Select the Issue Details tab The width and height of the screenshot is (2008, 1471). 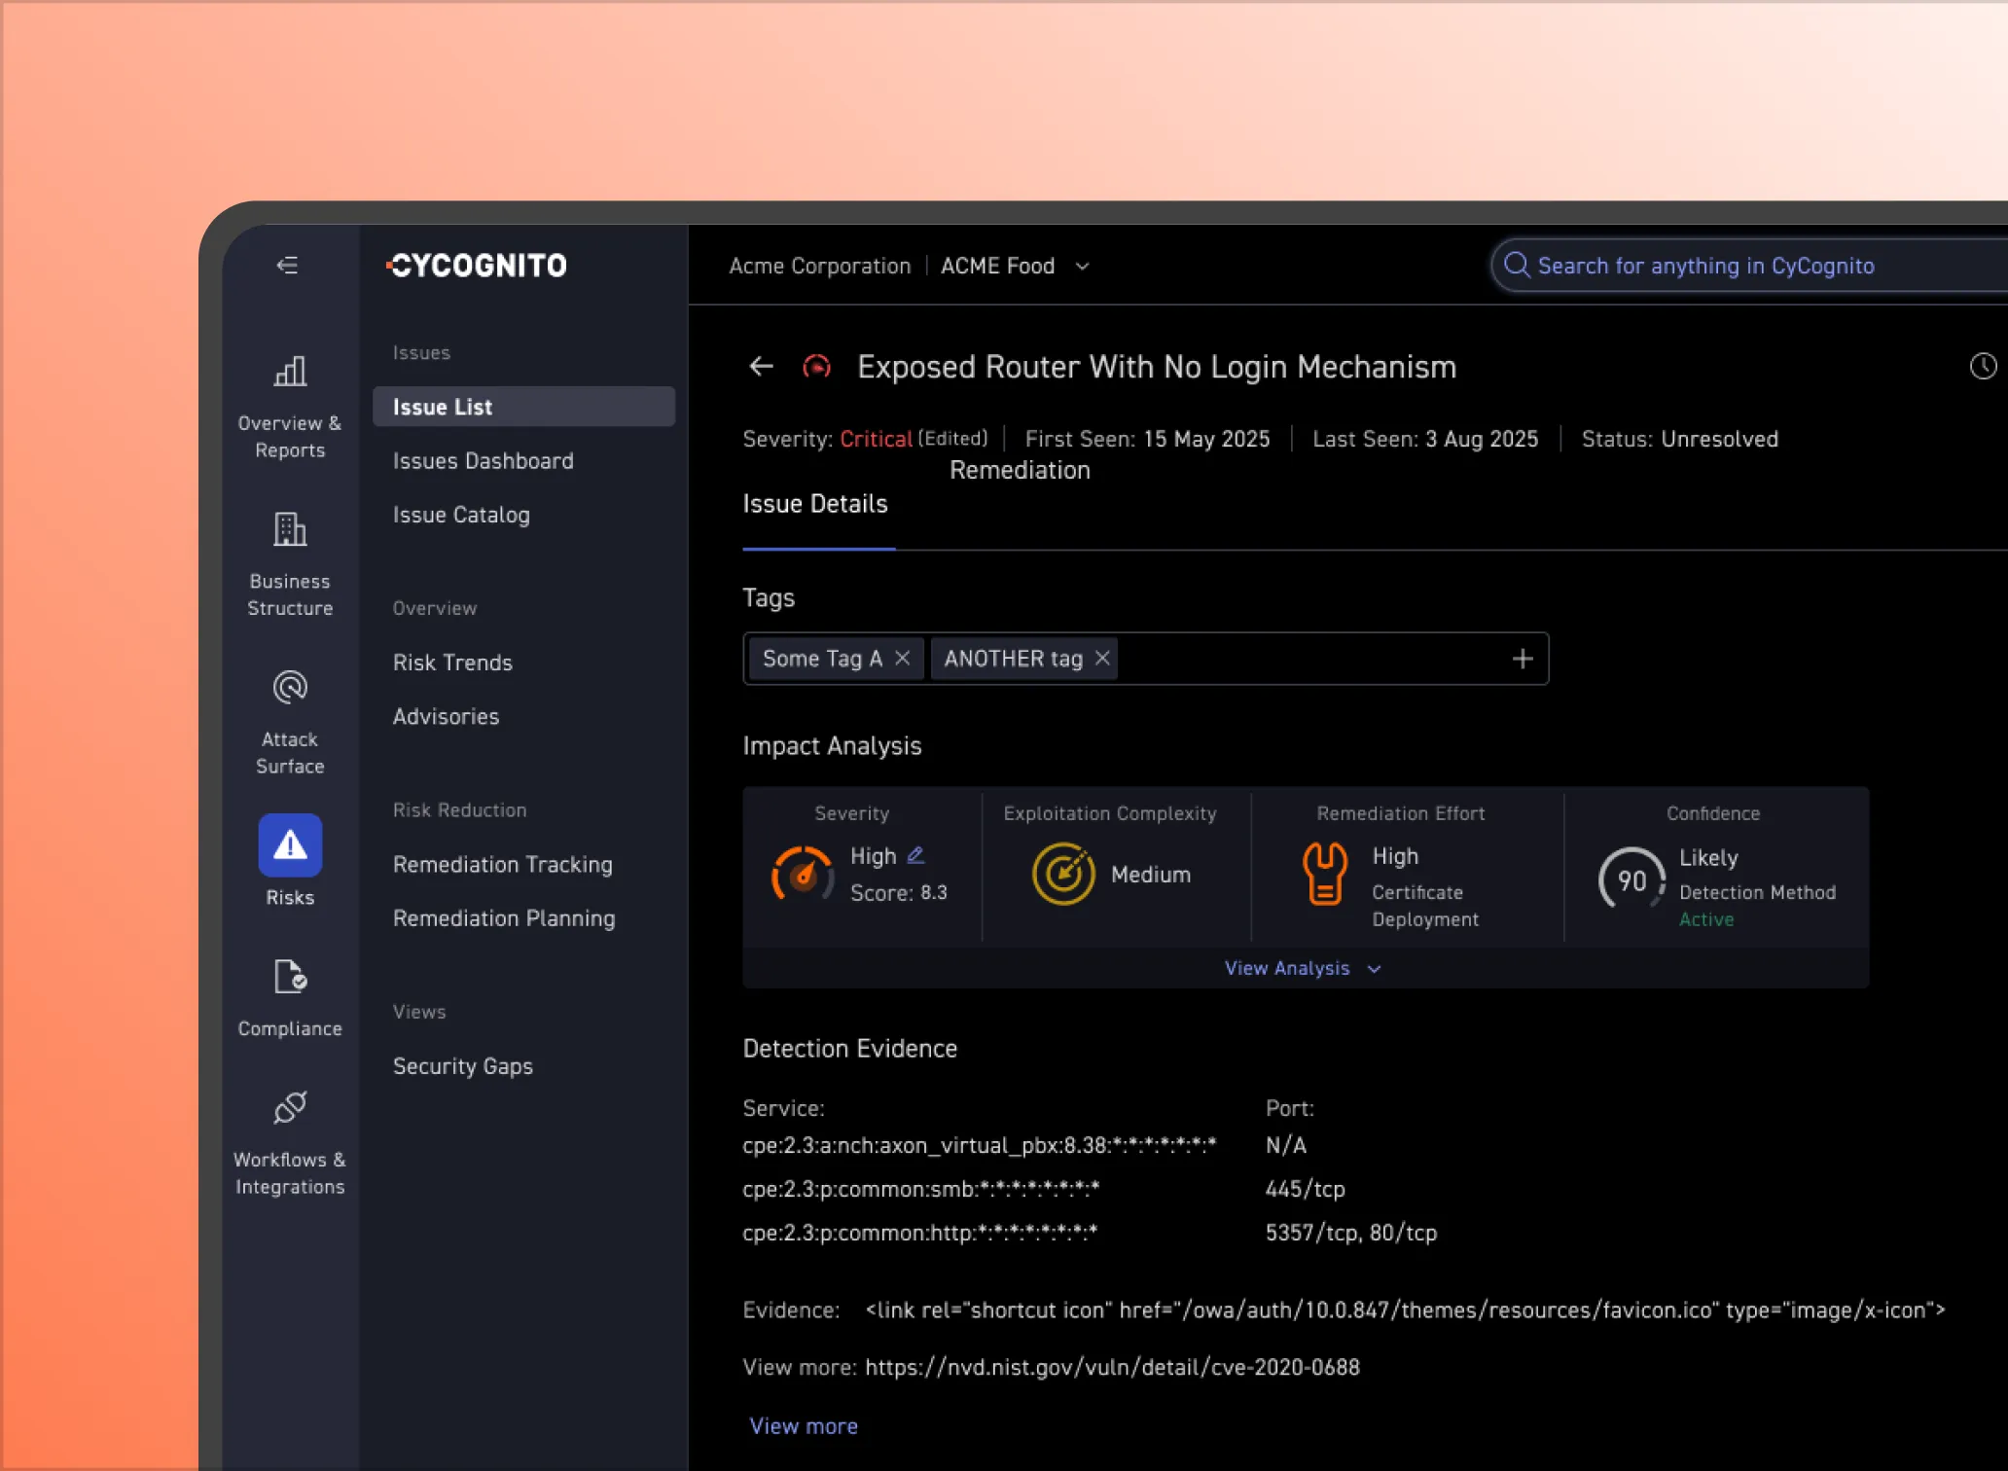pyautogui.click(x=815, y=504)
